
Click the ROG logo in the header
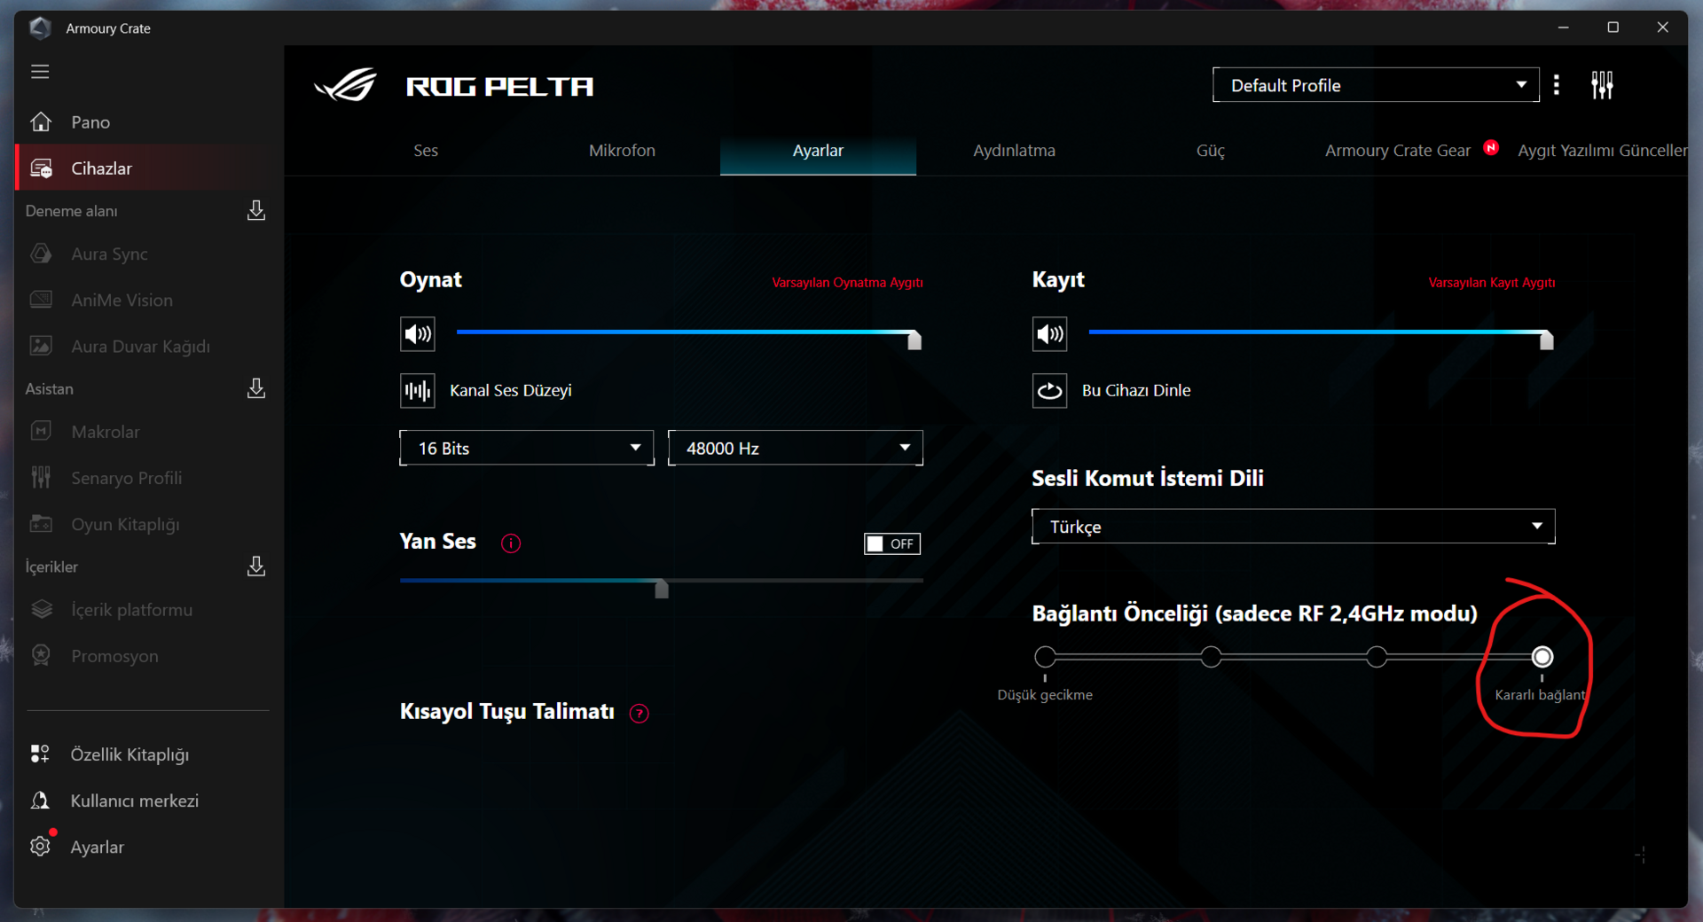click(346, 86)
